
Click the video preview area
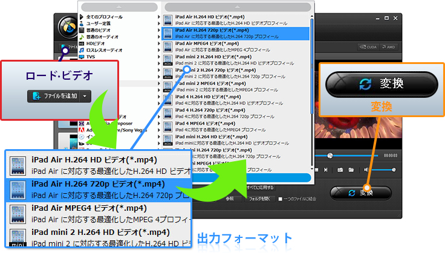(x=358, y=127)
